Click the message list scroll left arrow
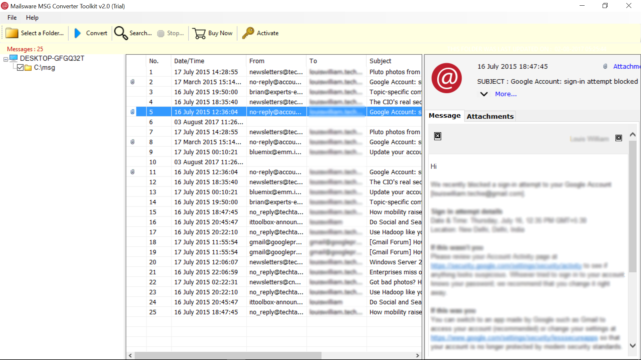Image resolution: width=641 pixels, height=360 pixels. [x=130, y=355]
